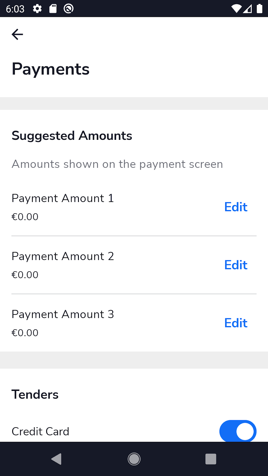Open recents with the square button

(x=211, y=459)
